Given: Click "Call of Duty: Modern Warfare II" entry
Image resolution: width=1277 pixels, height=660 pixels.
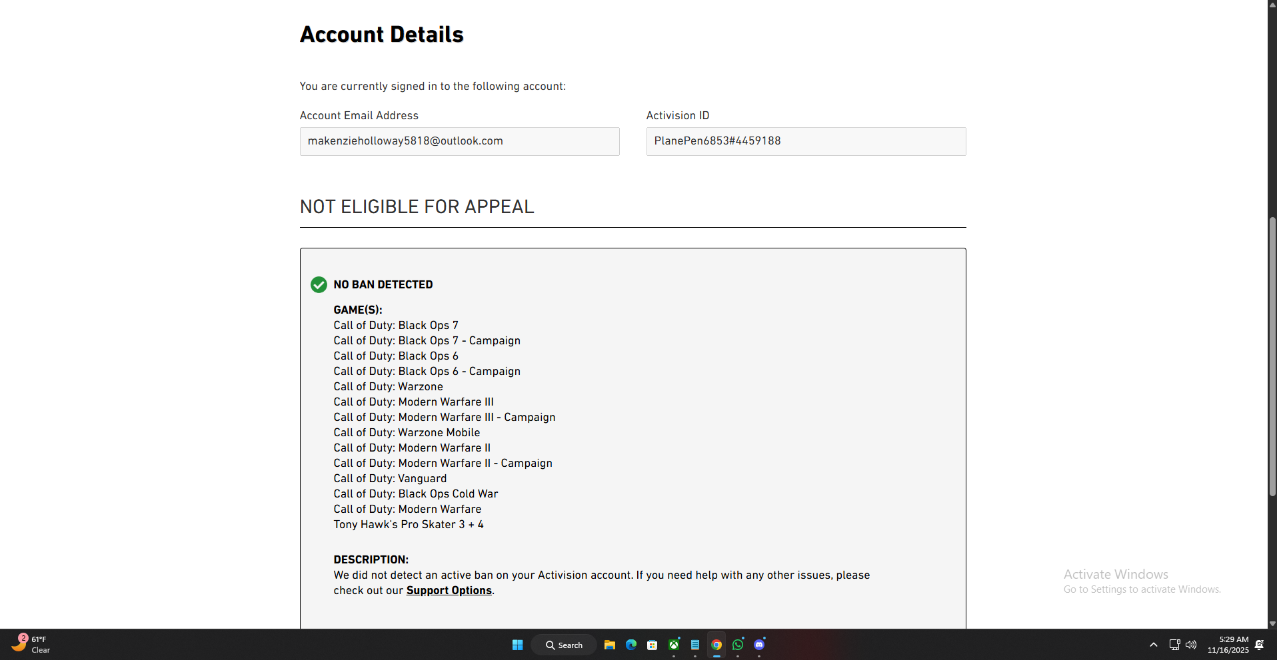Looking at the screenshot, I should pos(412,448).
